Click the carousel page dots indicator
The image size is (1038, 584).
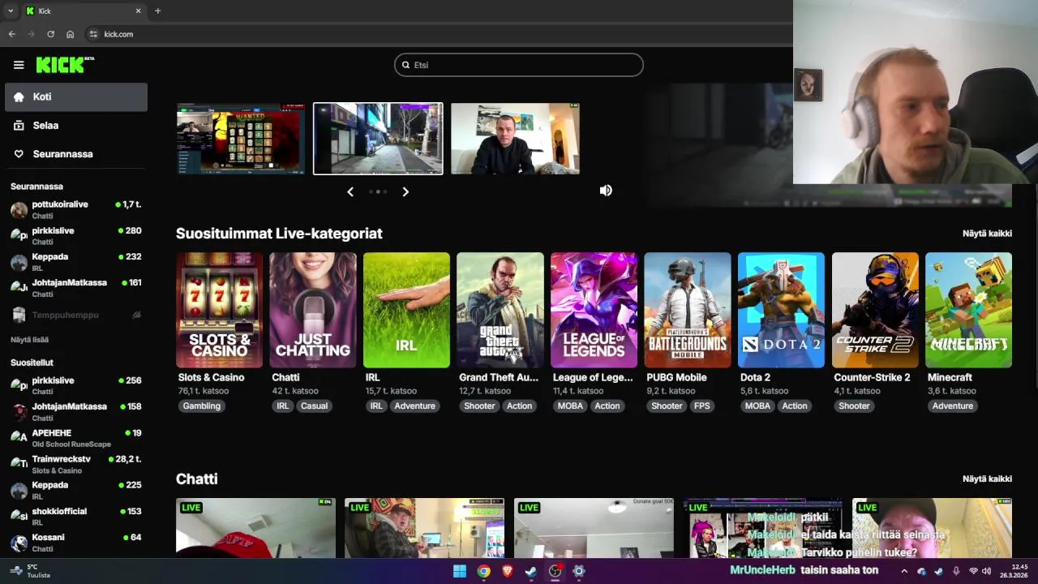pyautogui.click(x=378, y=192)
